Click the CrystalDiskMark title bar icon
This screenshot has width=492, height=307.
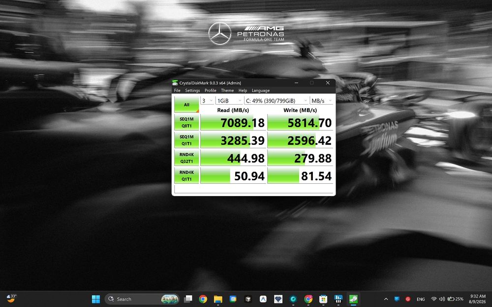175,83
